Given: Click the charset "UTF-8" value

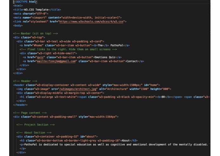Looking at the screenshot, I should click(41, 14).
